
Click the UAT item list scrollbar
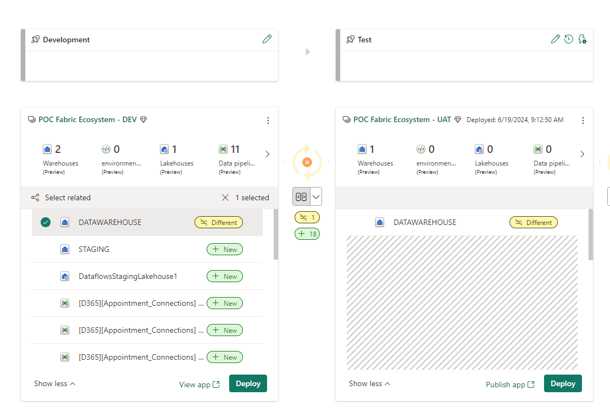(591, 234)
